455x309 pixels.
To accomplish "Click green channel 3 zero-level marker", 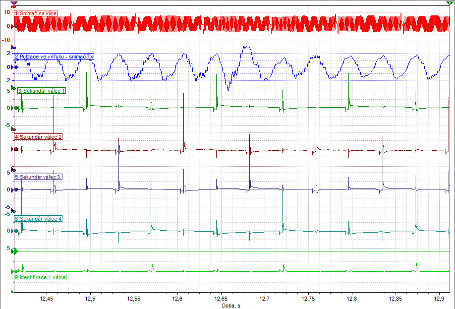I will pyautogui.click(x=15, y=108).
